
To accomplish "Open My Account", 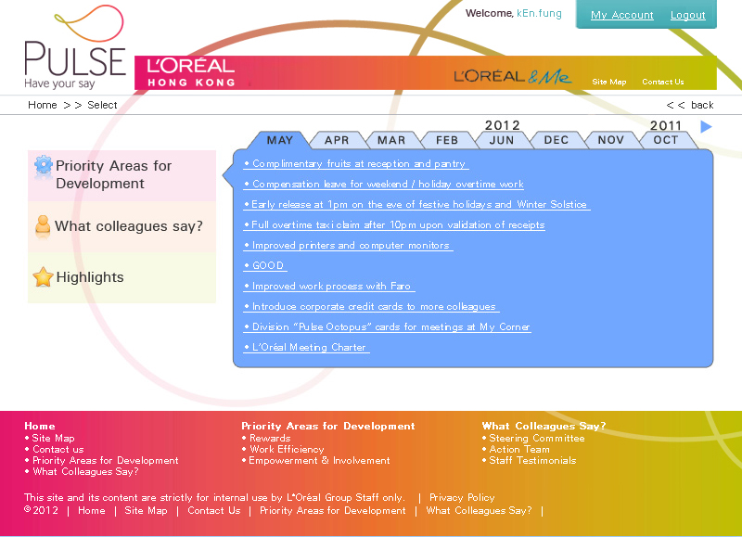I will [x=621, y=15].
